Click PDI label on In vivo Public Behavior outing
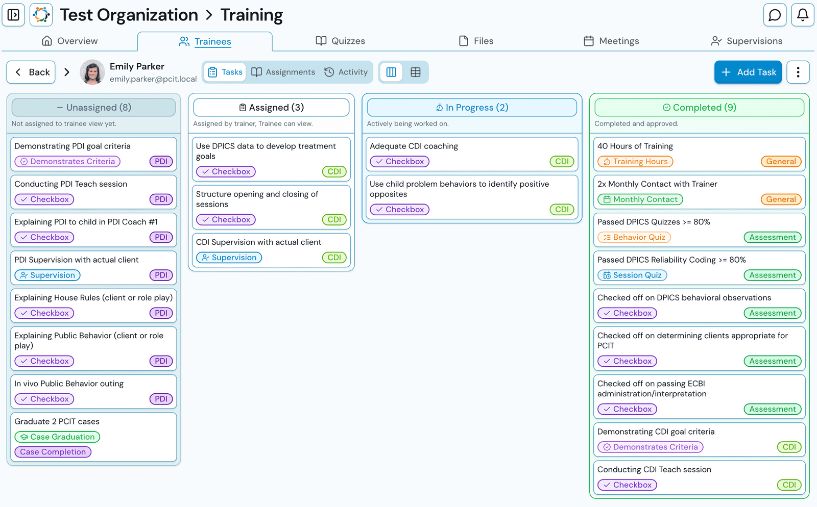Viewport: 817px width, 507px height. click(161, 399)
